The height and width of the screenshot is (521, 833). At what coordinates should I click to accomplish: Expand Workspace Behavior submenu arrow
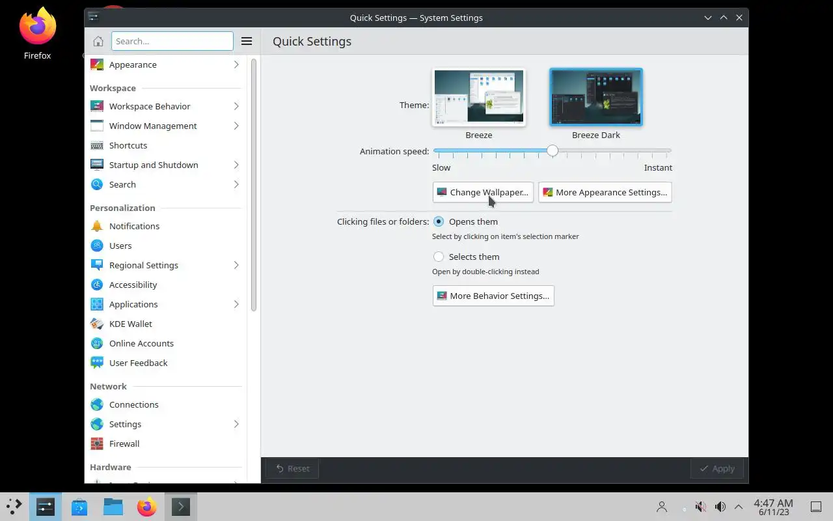click(x=236, y=106)
